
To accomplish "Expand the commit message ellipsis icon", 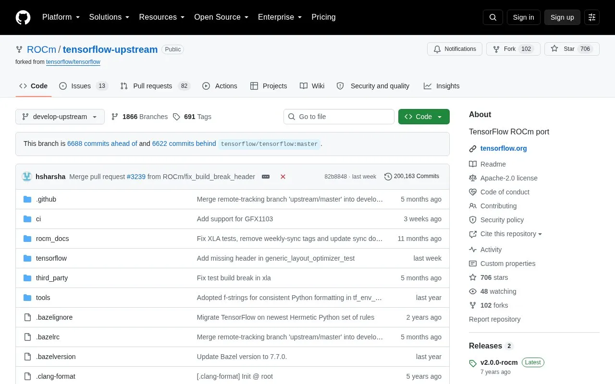I will point(266,177).
